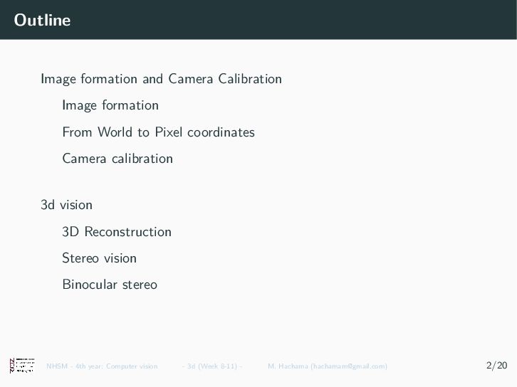The height and width of the screenshot is (387, 517).
Task: Click the author email 'M. Hachama' footer text
Action: [328, 366]
